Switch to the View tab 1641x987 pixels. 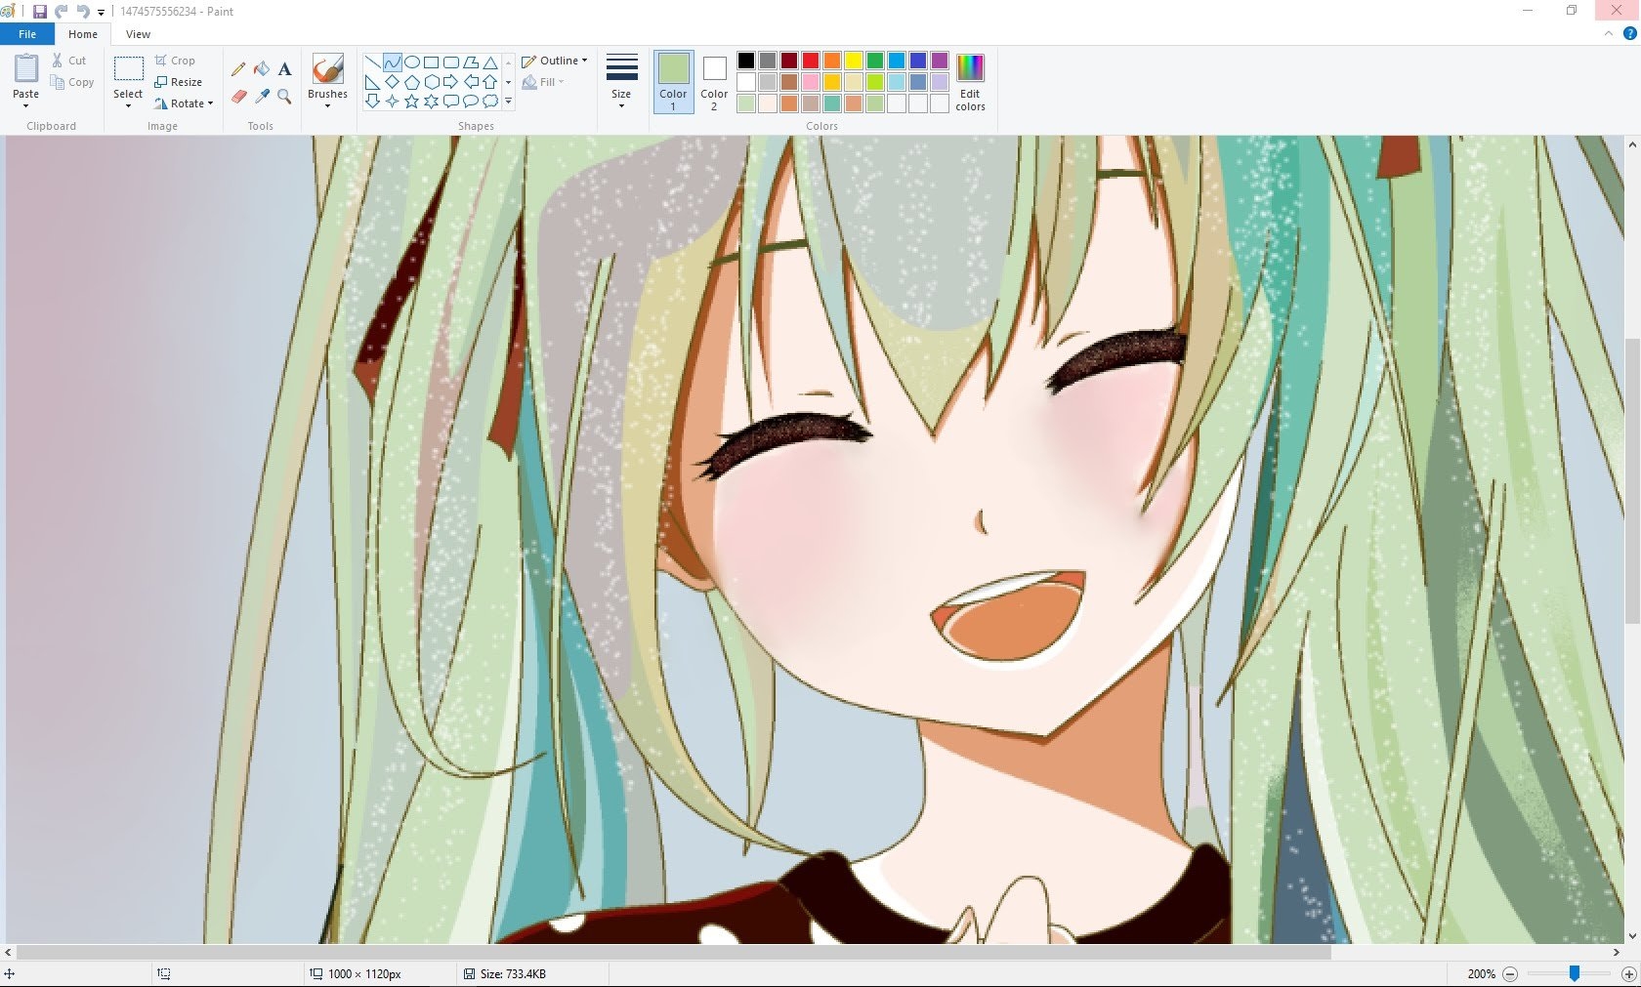(138, 34)
